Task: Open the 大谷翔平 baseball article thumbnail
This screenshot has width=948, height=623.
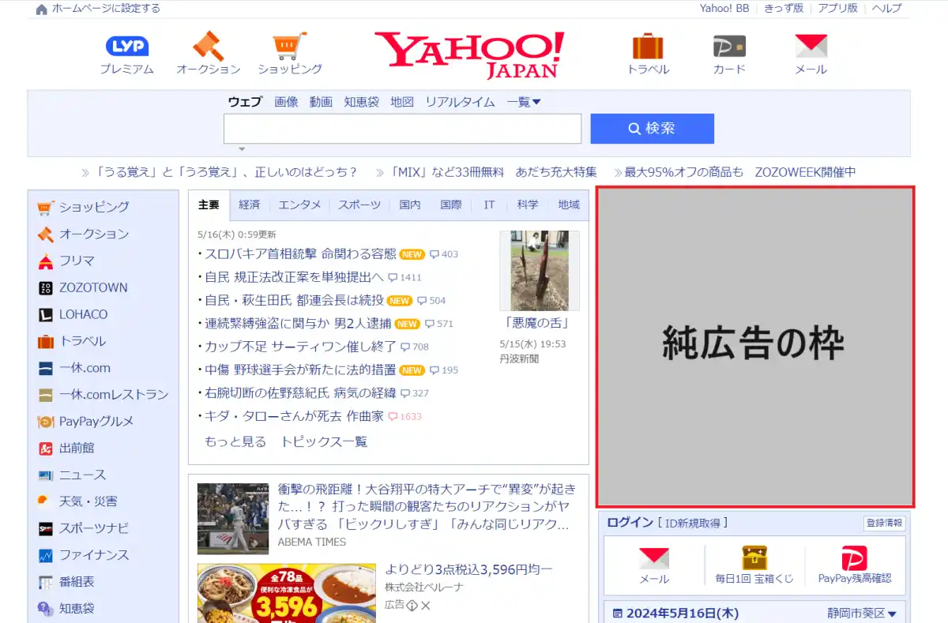Action: [233, 518]
